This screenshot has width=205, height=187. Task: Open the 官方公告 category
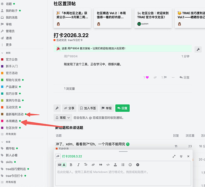(x=12, y=59)
